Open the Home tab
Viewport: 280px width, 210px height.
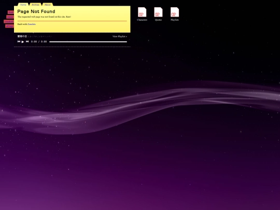click(x=23, y=5)
